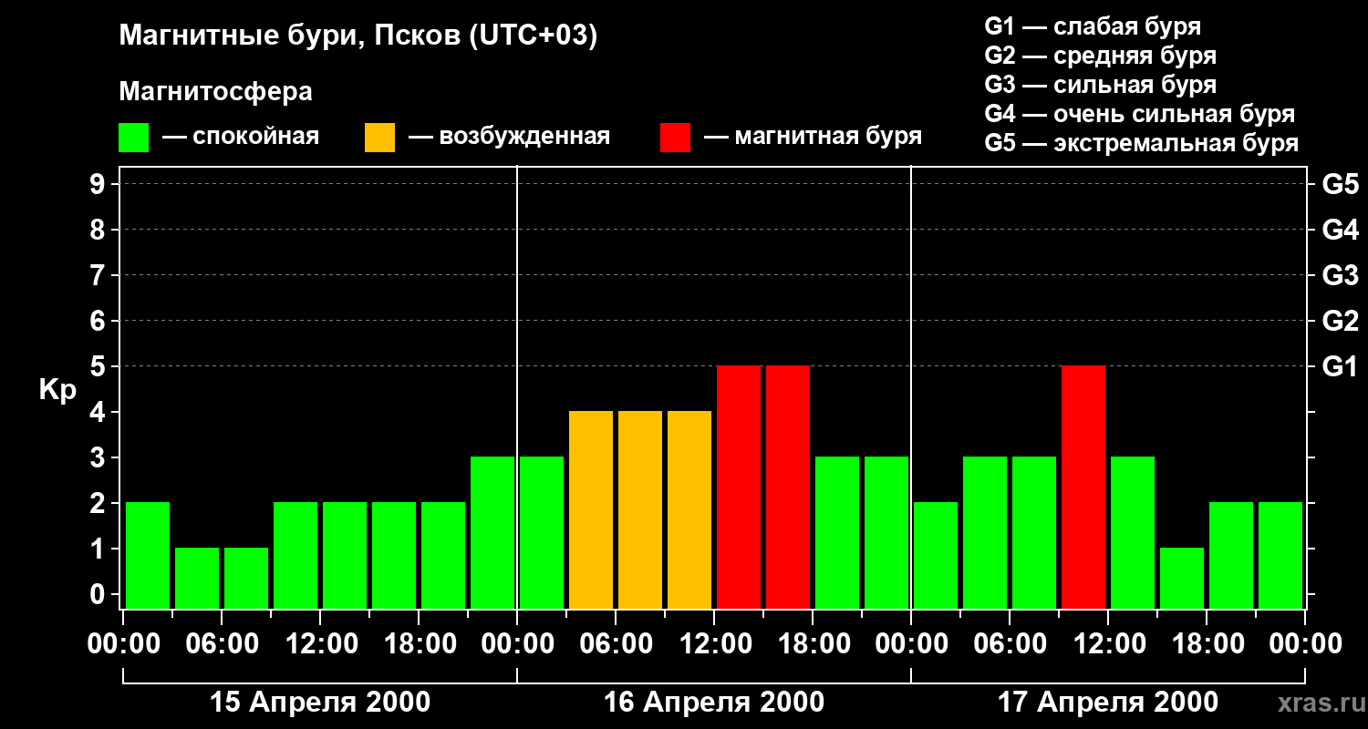Viewport: 1368px width, 729px height.
Task: Click the 'G2 — средняя буря' line
Action: pos(1100,56)
